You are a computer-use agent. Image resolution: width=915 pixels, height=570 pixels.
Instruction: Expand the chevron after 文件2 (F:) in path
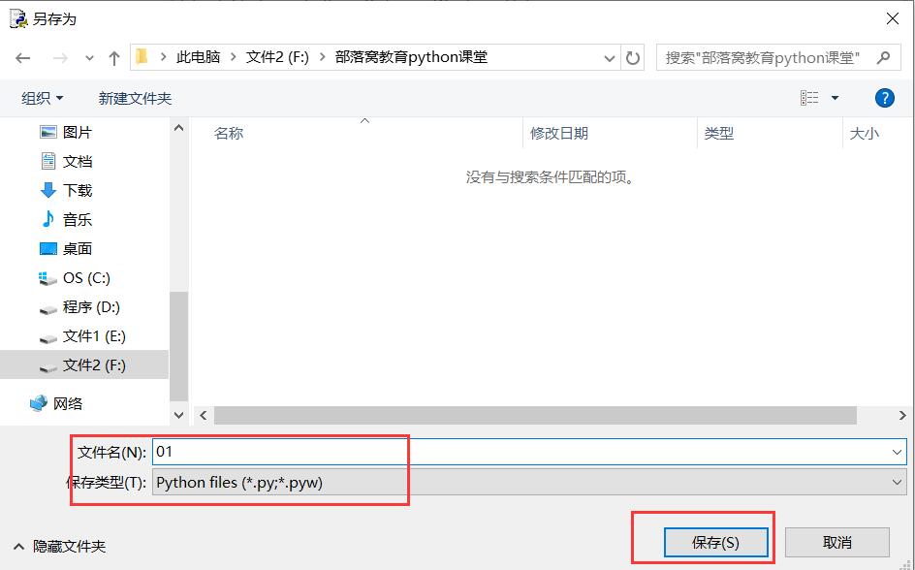pyautogui.click(x=322, y=57)
